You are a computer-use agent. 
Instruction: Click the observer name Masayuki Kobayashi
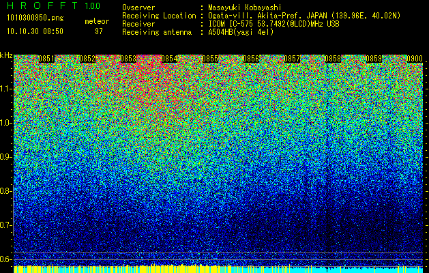pos(245,8)
